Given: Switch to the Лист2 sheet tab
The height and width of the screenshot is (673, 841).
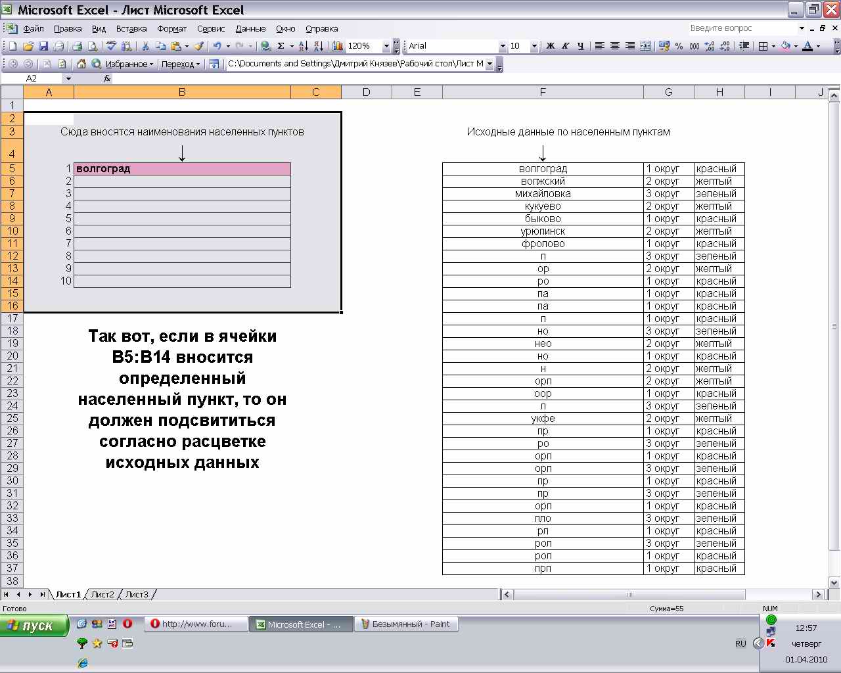Looking at the screenshot, I should point(102,594).
